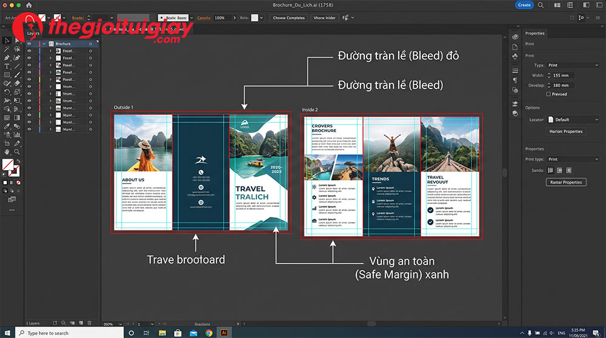Hide the Fouel sublayer with yellow color strip
Image resolution: width=606 pixels, height=338 pixels.
29,79
